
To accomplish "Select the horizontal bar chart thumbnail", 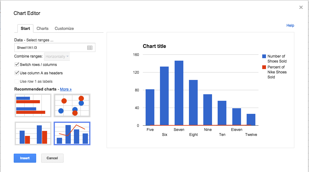I will point(33,105).
